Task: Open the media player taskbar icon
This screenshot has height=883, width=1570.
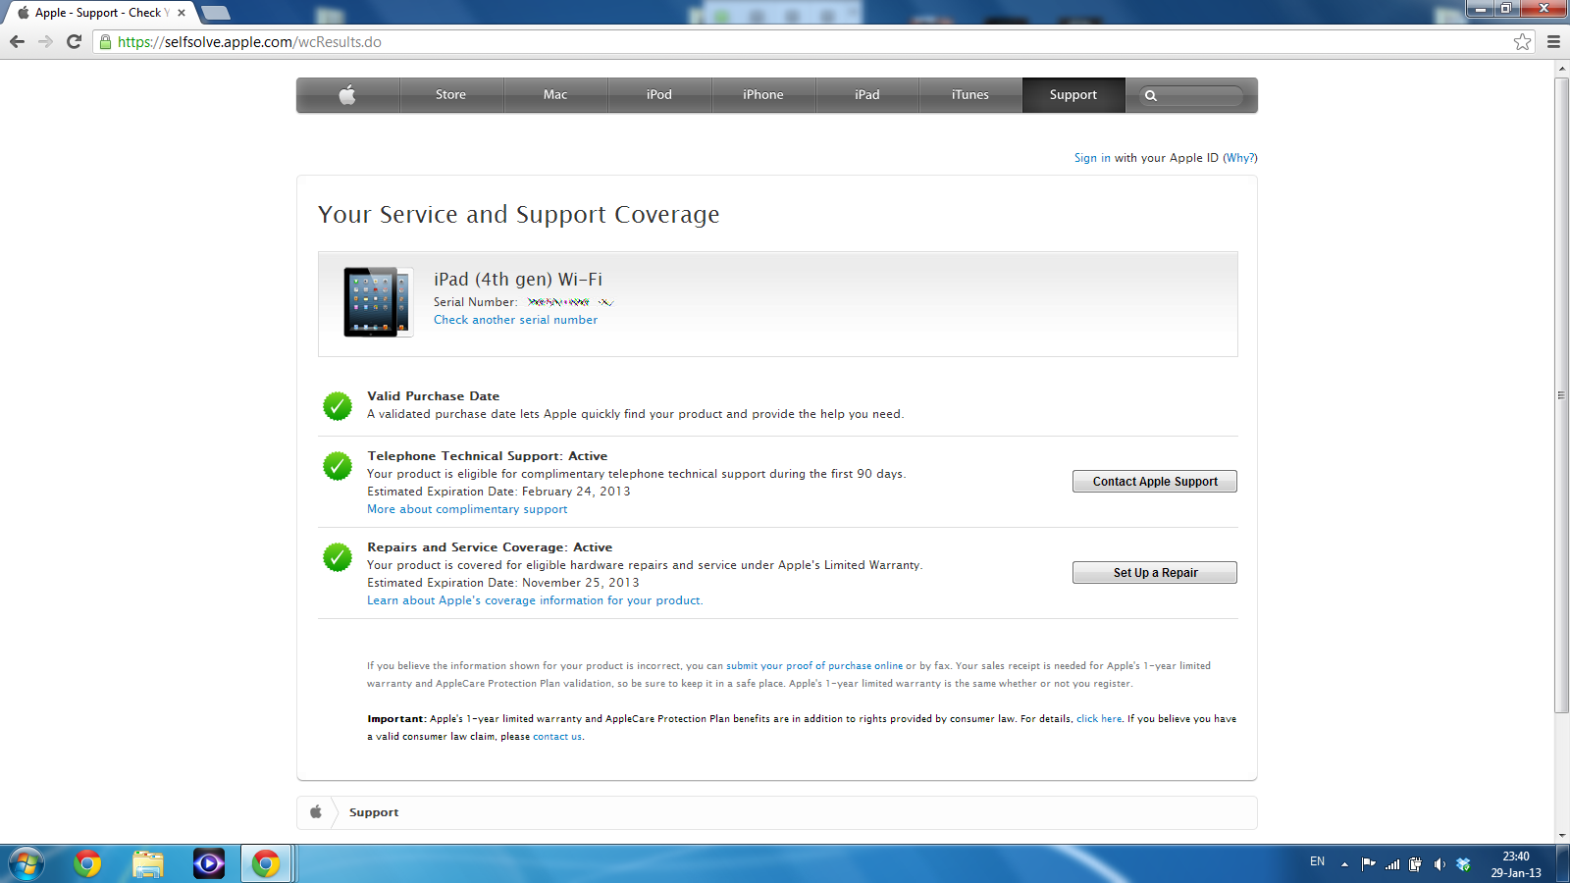Action: (x=209, y=864)
